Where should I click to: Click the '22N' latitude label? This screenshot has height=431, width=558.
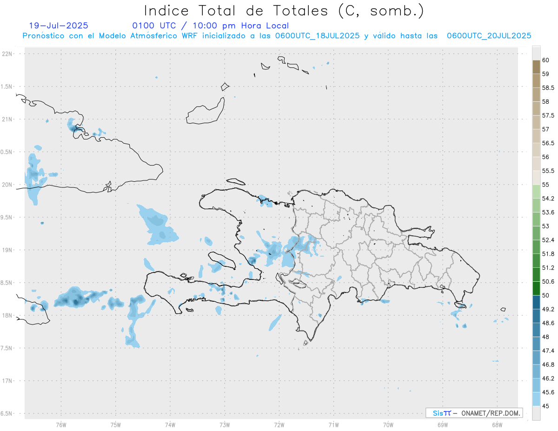7,54
